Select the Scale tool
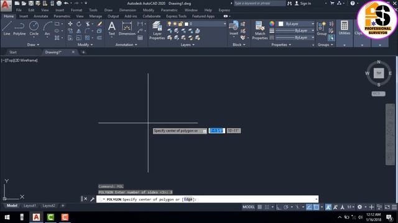This screenshot has width=398, height=223. (x=79, y=38)
